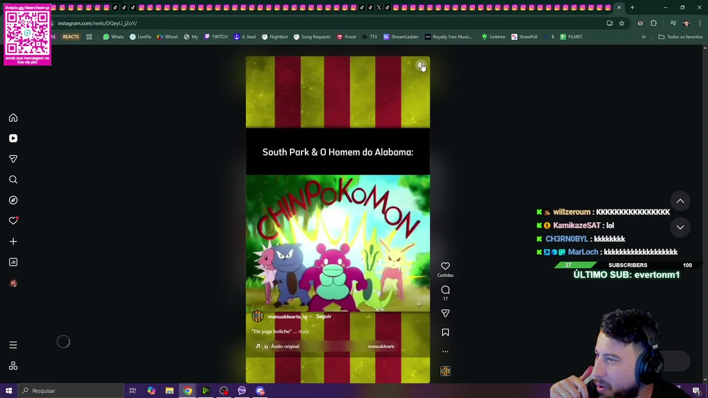Open Windows notification center icon
Image resolution: width=708 pixels, height=398 pixels.
tap(696, 391)
